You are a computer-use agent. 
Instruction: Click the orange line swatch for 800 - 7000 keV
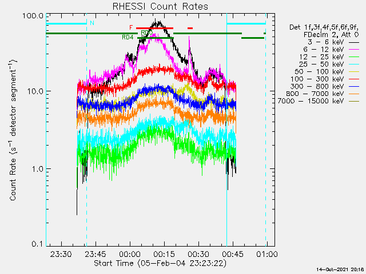tap(354, 94)
